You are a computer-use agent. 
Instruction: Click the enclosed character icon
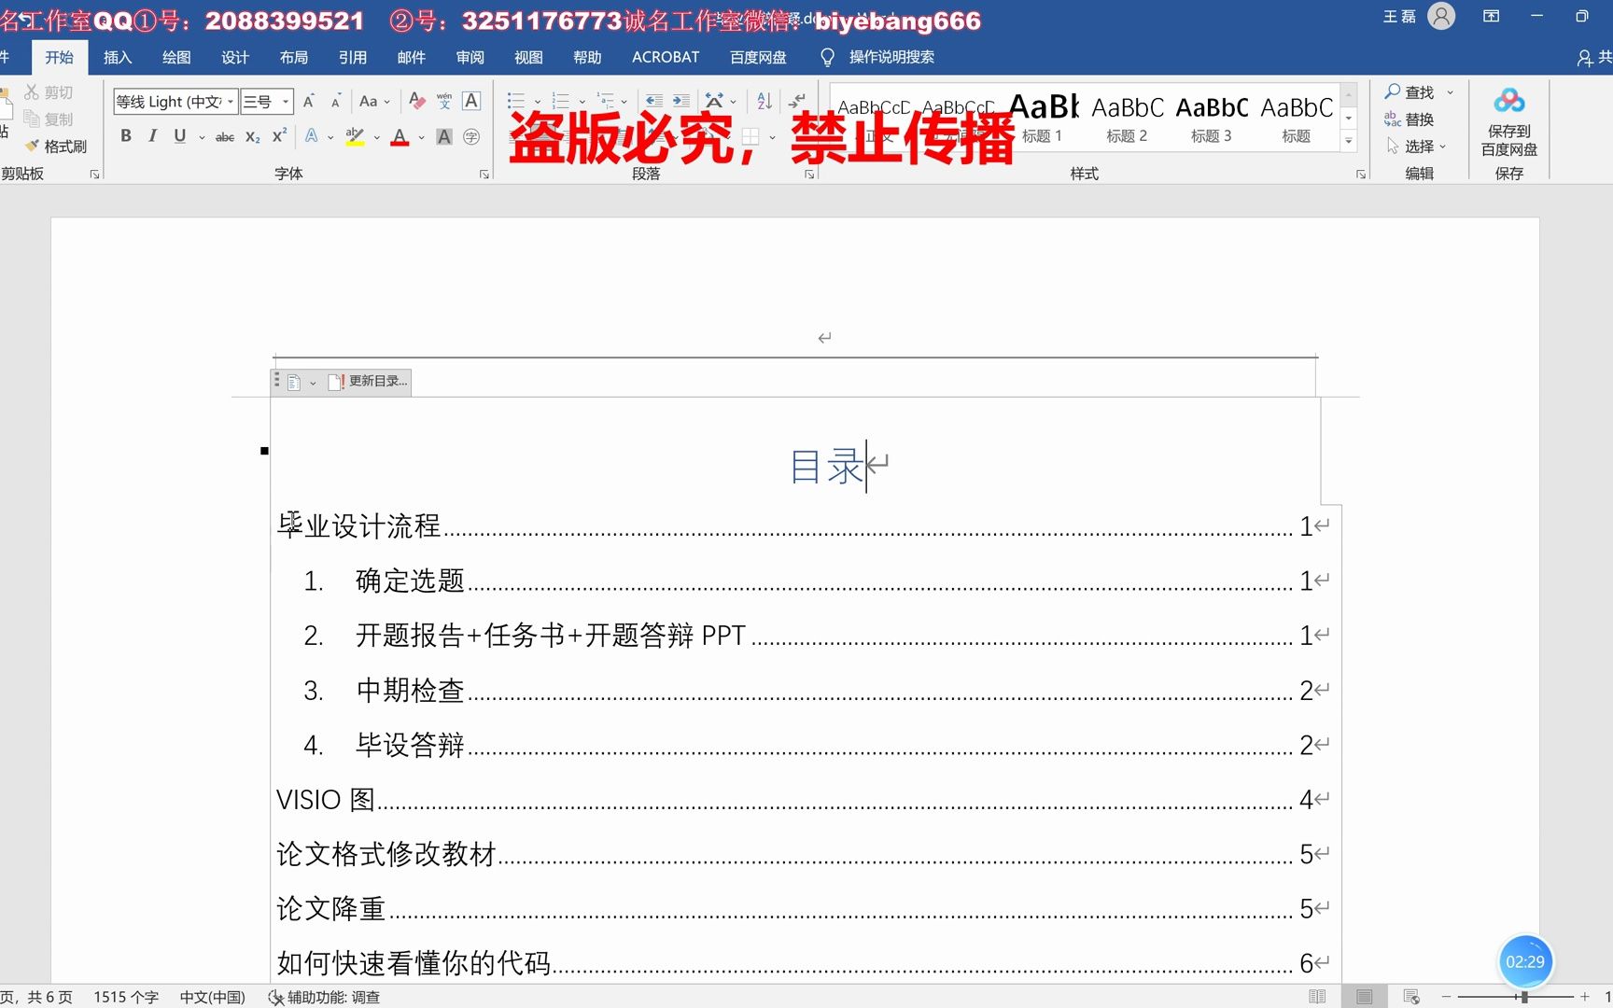pyautogui.click(x=471, y=136)
